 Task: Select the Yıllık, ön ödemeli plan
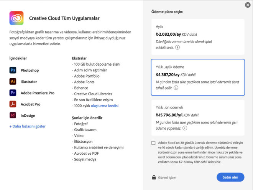pyautogui.click(x=197, y=117)
